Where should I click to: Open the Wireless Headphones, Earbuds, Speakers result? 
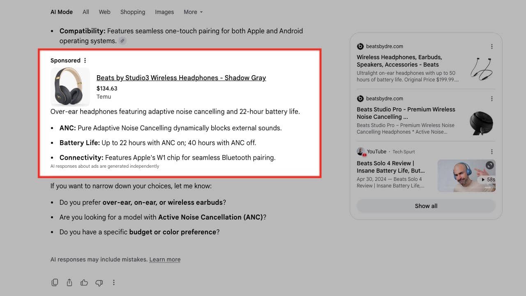click(x=399, y=61)
